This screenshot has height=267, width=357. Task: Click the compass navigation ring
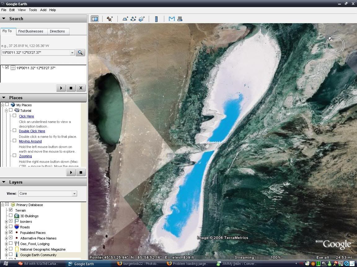point(335,45)
